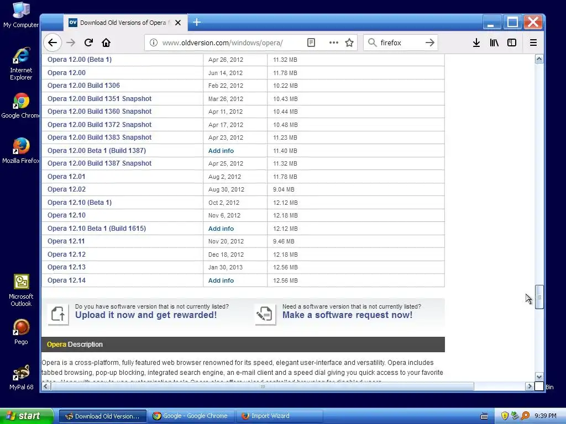This screenshot has width=566, height=424.
Task: Open the library bookmarks icon
Action: click(x=494, y=43)
